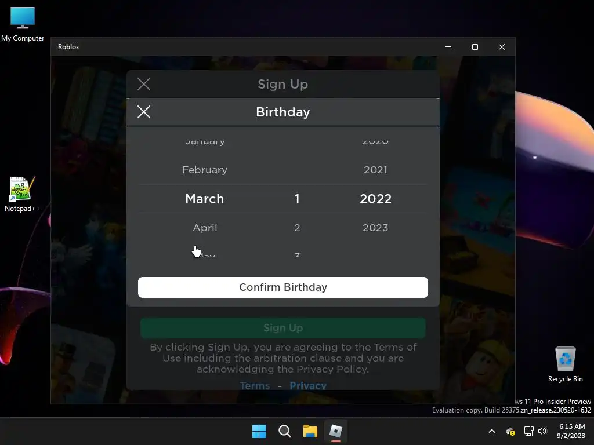Select February in month picker
This screenshot has height=445, width=594.
tap(205, 170)
